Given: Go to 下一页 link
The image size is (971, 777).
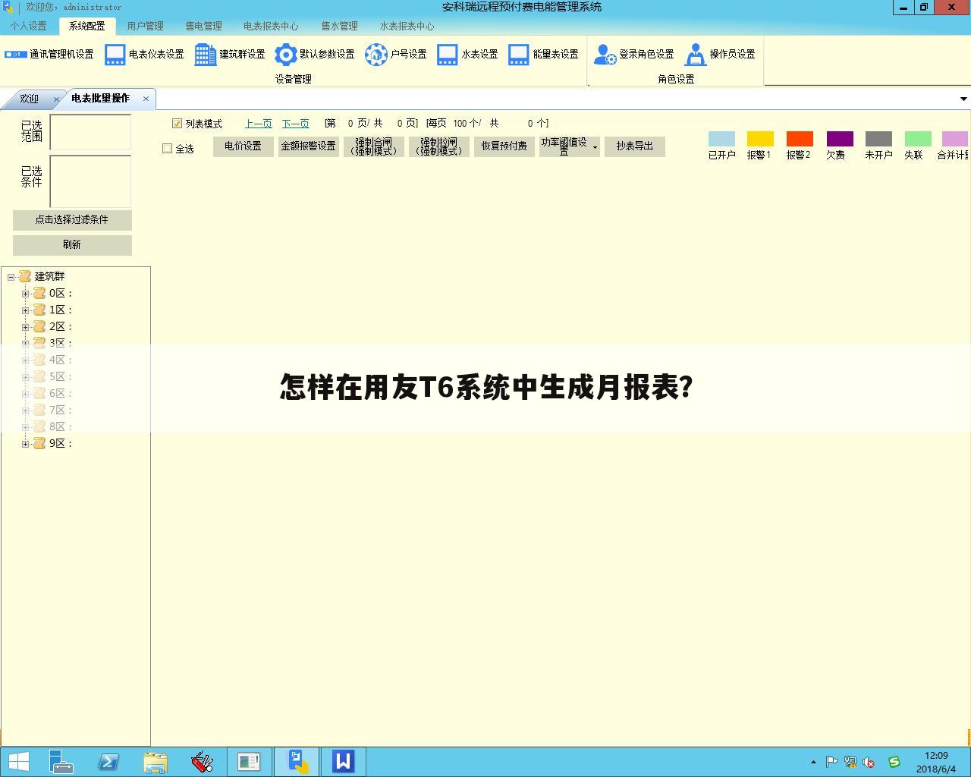Looking at the screenshot, I should click(x=295, y=124).
